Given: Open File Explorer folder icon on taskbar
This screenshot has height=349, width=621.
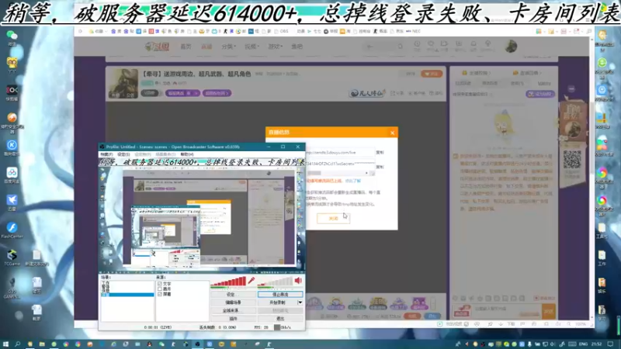Looking at the screenshot, I should (42, 344).
